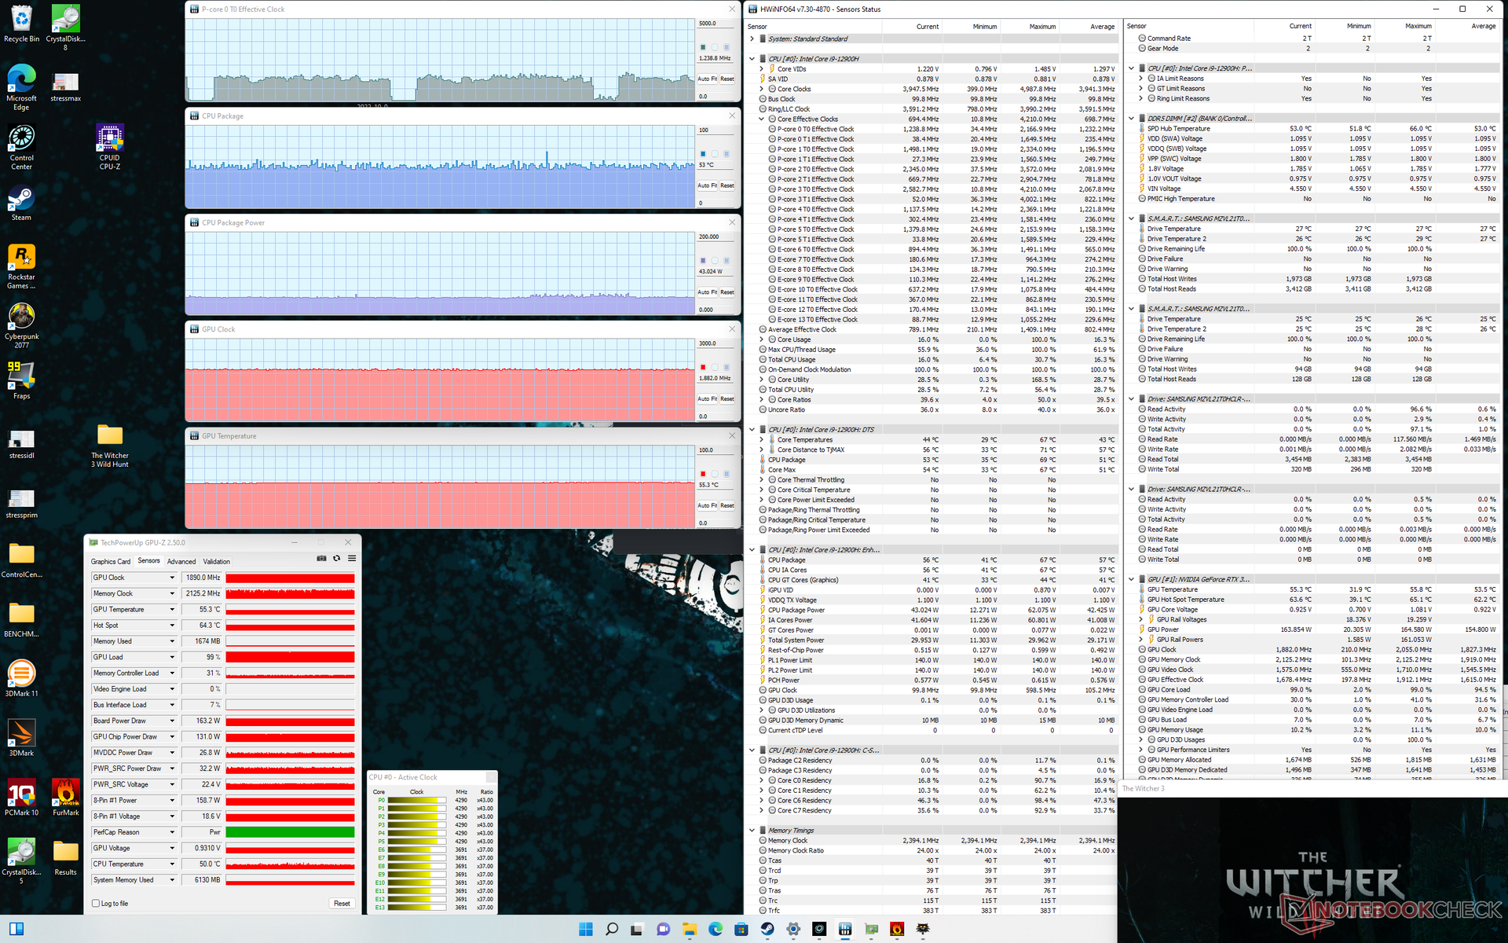The image size is (1508, 943).
Task: Open Task View in the taskbar
Action: tap(638, 929)
